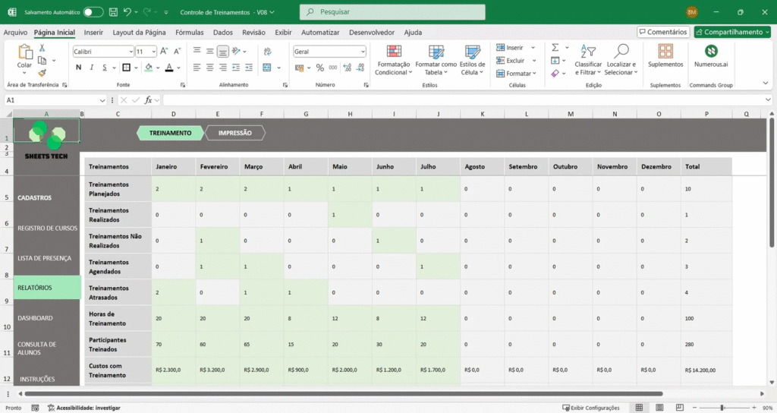Open the Calibri font name dropdown
Image resolution: width=777 pixels, height=413 pixels.
[130, 52]
